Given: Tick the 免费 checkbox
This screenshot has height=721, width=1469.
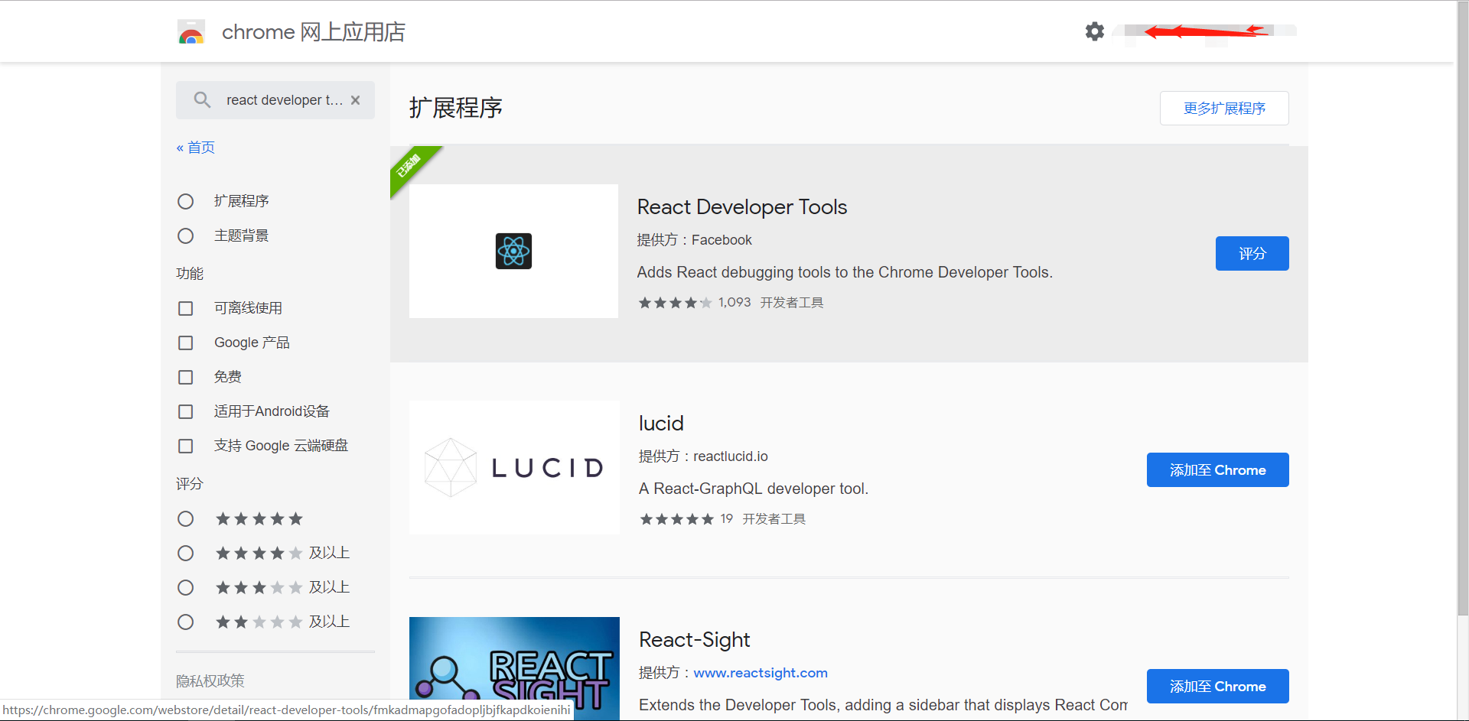Looking at the screenshot, I should pos(185,377).
